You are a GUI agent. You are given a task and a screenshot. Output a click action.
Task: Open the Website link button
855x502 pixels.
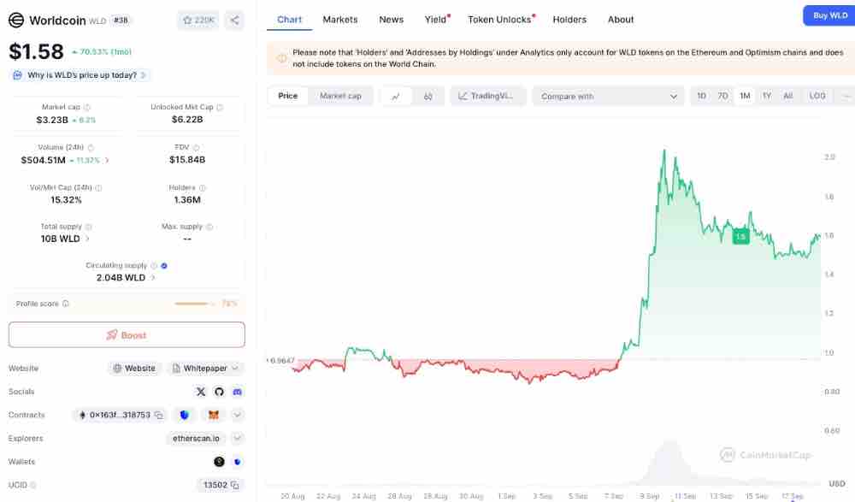click(134, 369)
